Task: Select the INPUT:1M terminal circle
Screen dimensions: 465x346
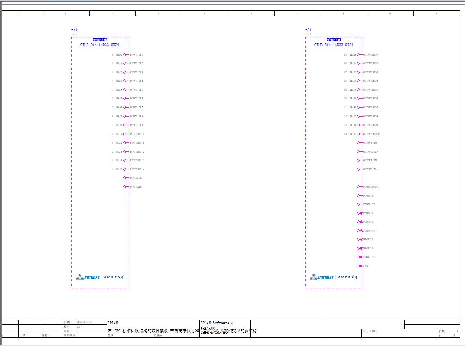Action: tap(125, 178)
